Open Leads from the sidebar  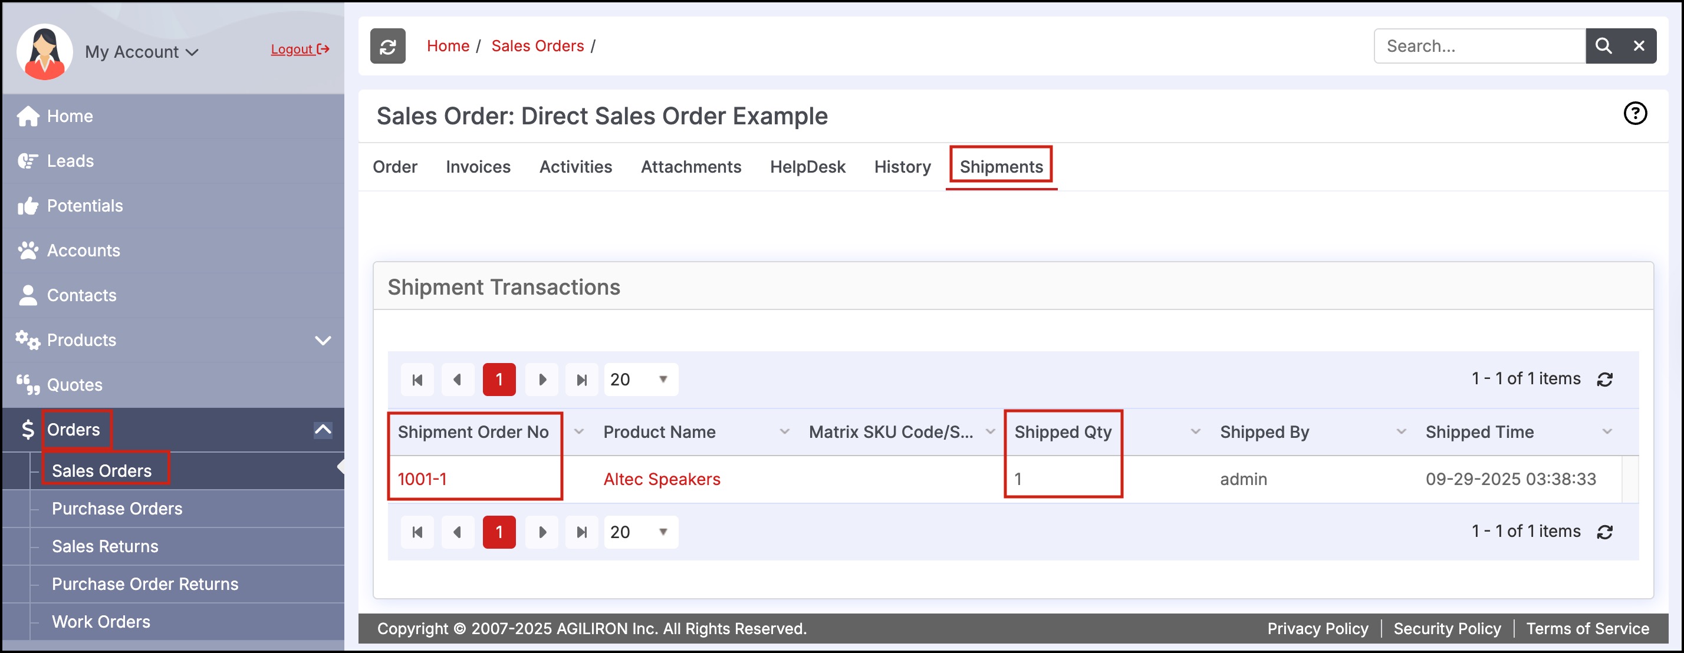(x=70, y=161)
